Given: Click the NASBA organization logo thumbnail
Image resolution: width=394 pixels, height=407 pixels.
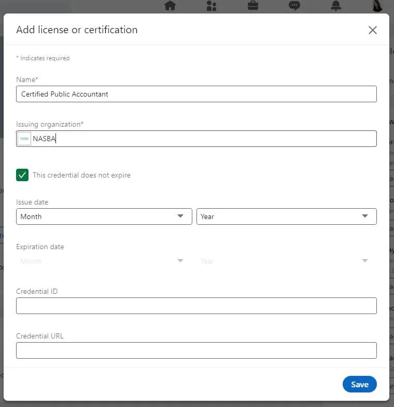Looking at the screenshot, I should point(24,139).
